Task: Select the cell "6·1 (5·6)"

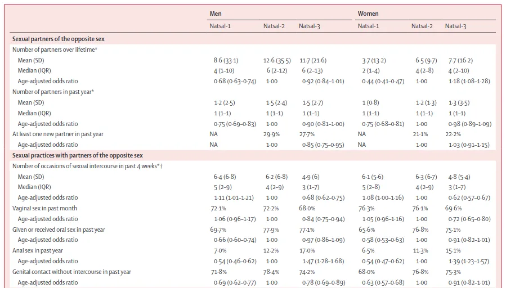Action: pos(373,177)
